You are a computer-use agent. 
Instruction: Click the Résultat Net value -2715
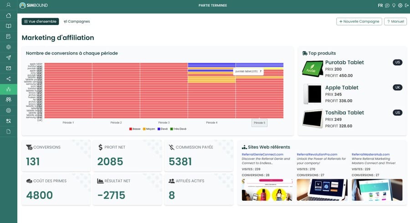click(x=111, y=195)
